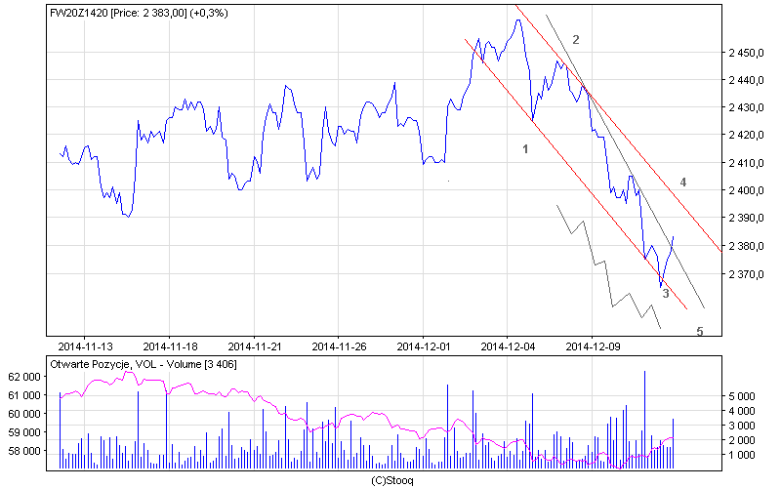
Task: Click the wave label 2 on chart
Action: tap(576, 40)
